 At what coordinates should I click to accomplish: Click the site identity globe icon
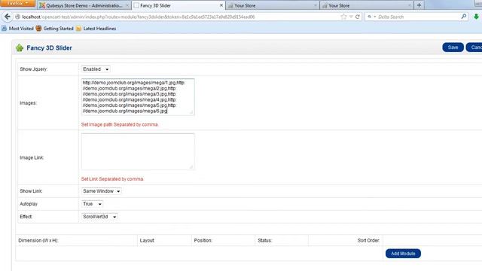pos(18,17)
